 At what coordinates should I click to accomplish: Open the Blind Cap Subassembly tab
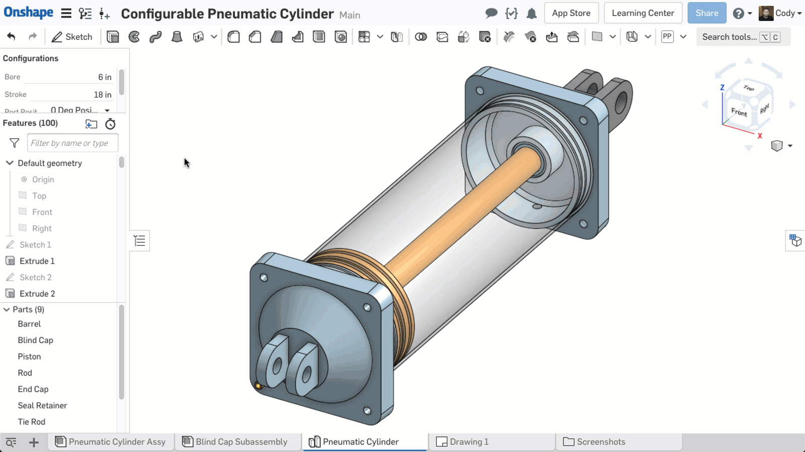(x=241, y=442)
